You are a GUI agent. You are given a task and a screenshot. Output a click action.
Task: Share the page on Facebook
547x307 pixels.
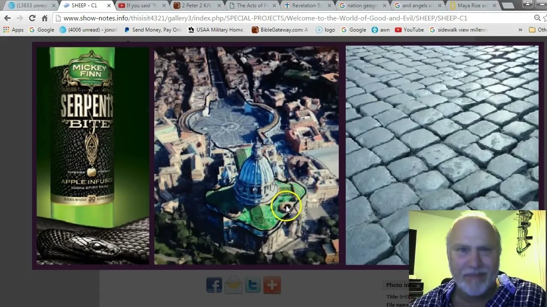click(x=214, y=285)
